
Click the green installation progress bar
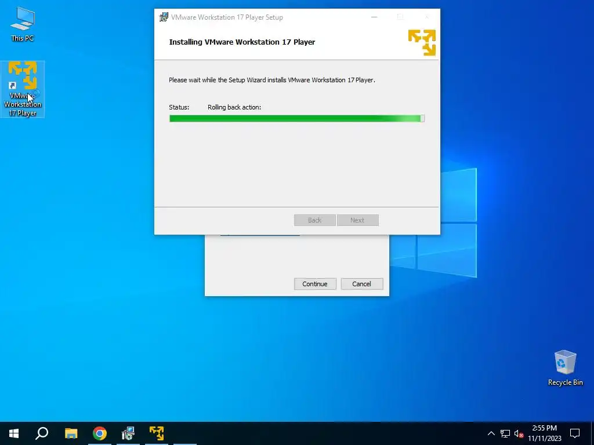(296, 118)
